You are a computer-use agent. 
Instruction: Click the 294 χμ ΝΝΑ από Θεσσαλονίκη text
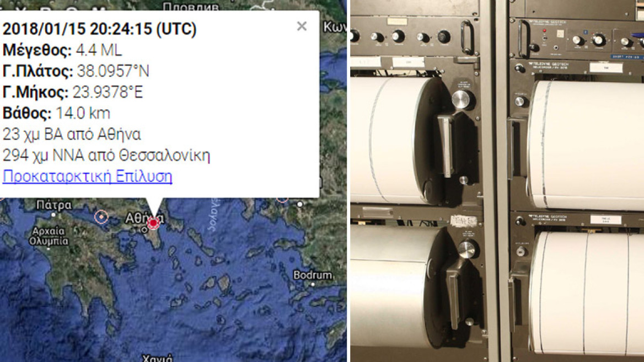coord(106,155)
